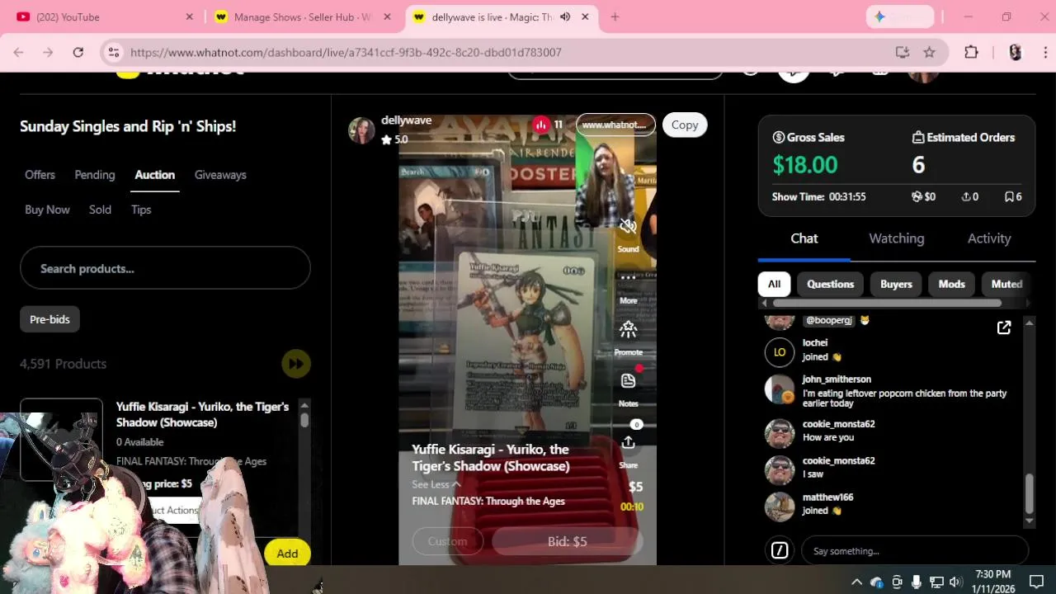This screenshot has width=1056, height=594.
Task: Click the Yuffie Kisaragi product title
Action: pos(202,414)
